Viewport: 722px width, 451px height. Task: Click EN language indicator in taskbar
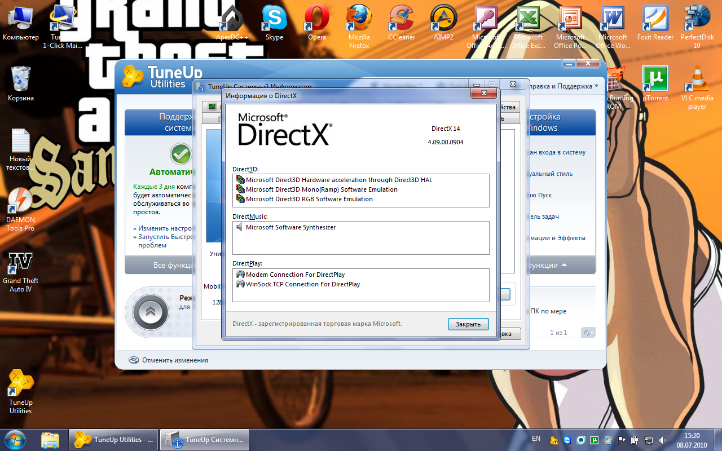click(536, 439)
